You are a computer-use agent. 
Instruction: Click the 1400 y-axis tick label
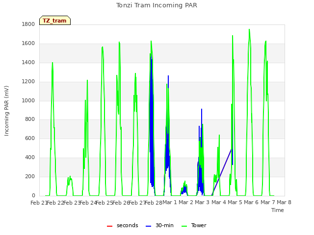pyautogui.click(x=28, y=62)
